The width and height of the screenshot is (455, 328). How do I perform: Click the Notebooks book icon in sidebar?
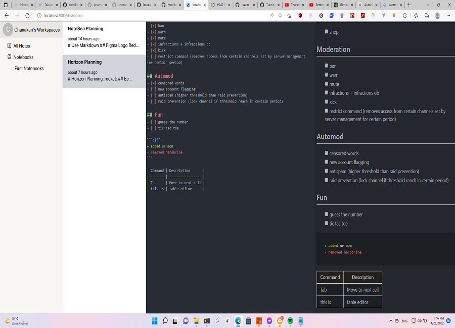click(9, 57)
